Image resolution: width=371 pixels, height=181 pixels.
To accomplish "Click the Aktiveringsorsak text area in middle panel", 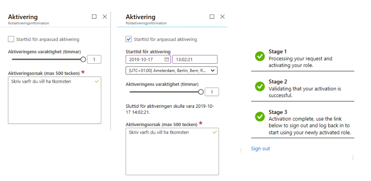I will click(x=172, y=151).
